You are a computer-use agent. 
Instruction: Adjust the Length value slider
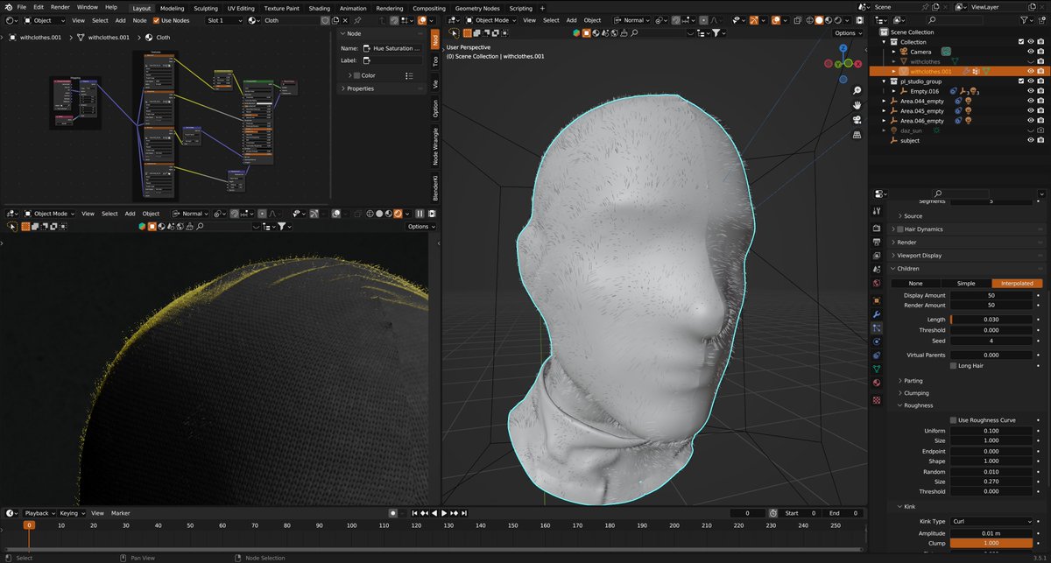pyautogui.click(x=992, y=320)
